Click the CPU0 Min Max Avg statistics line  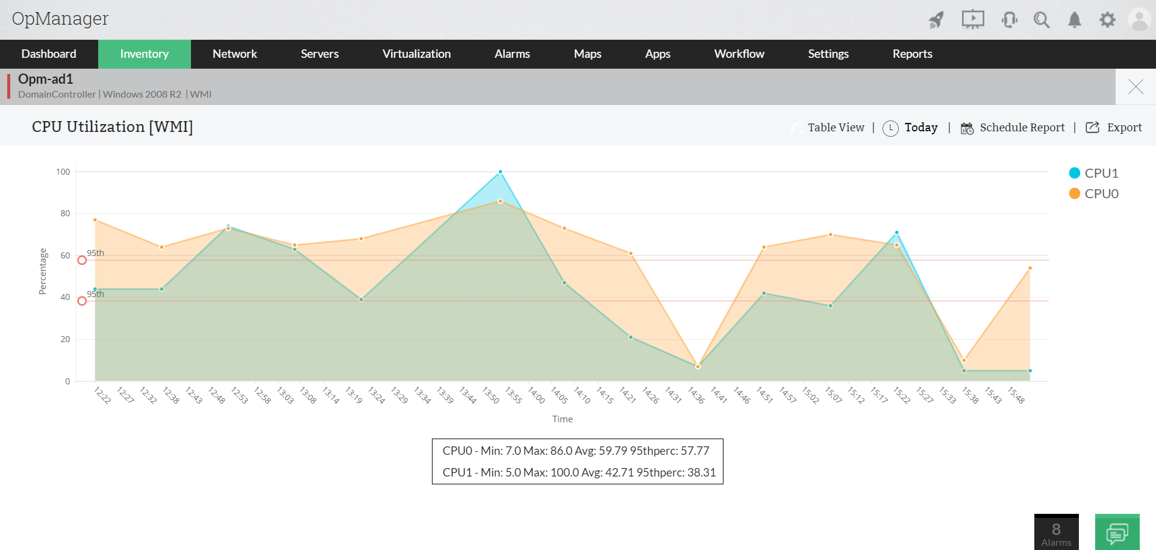[x=576, y=451]
